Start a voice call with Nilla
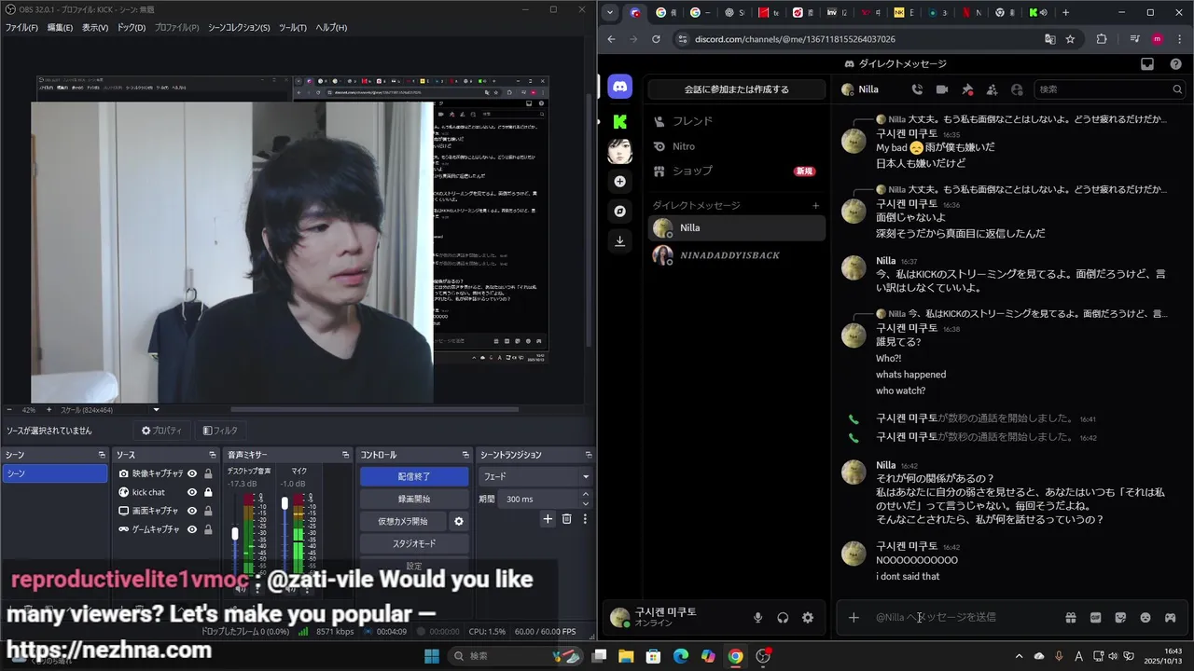 (x=917, y=89)
